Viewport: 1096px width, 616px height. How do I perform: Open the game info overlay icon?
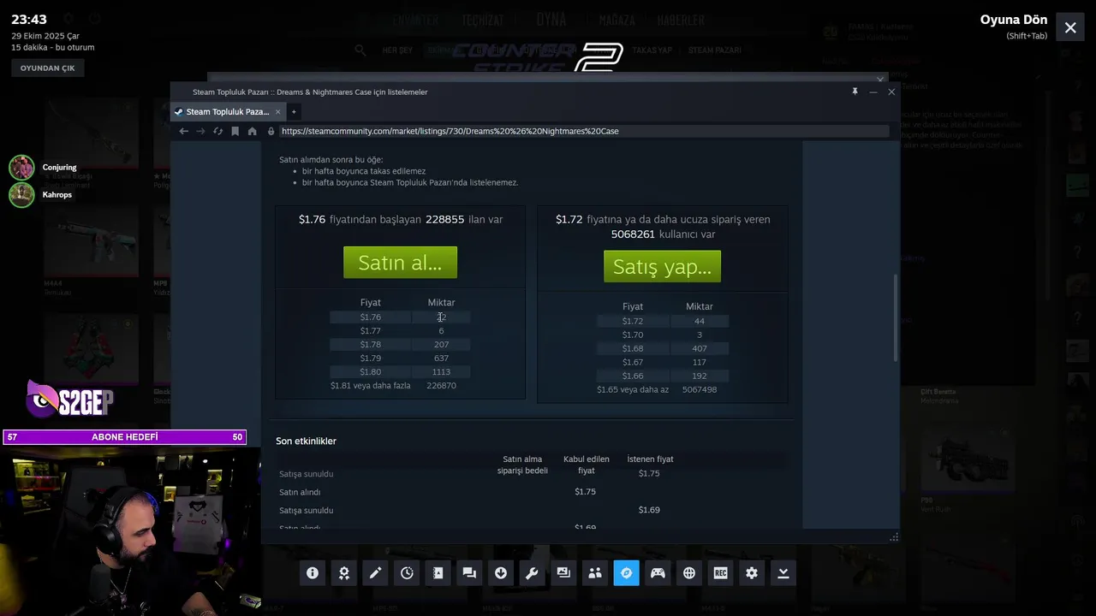313,573
